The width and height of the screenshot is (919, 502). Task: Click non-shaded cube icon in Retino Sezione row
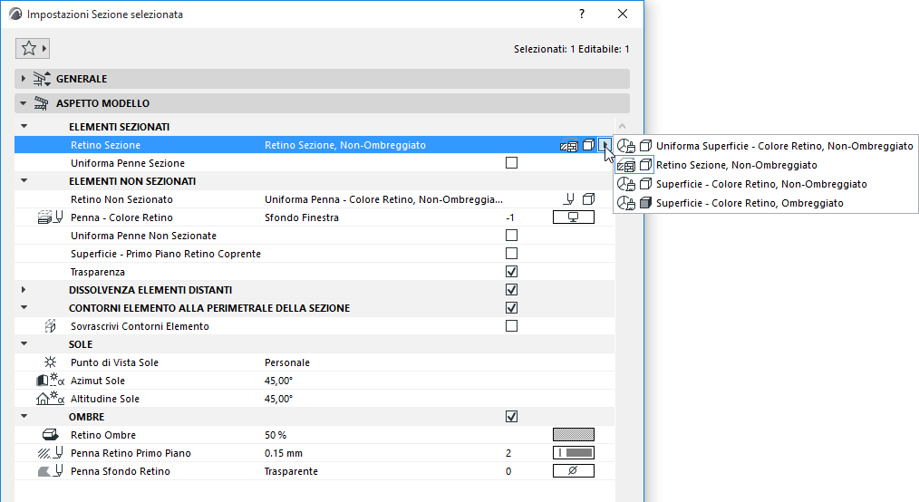[x=588, y=145]
